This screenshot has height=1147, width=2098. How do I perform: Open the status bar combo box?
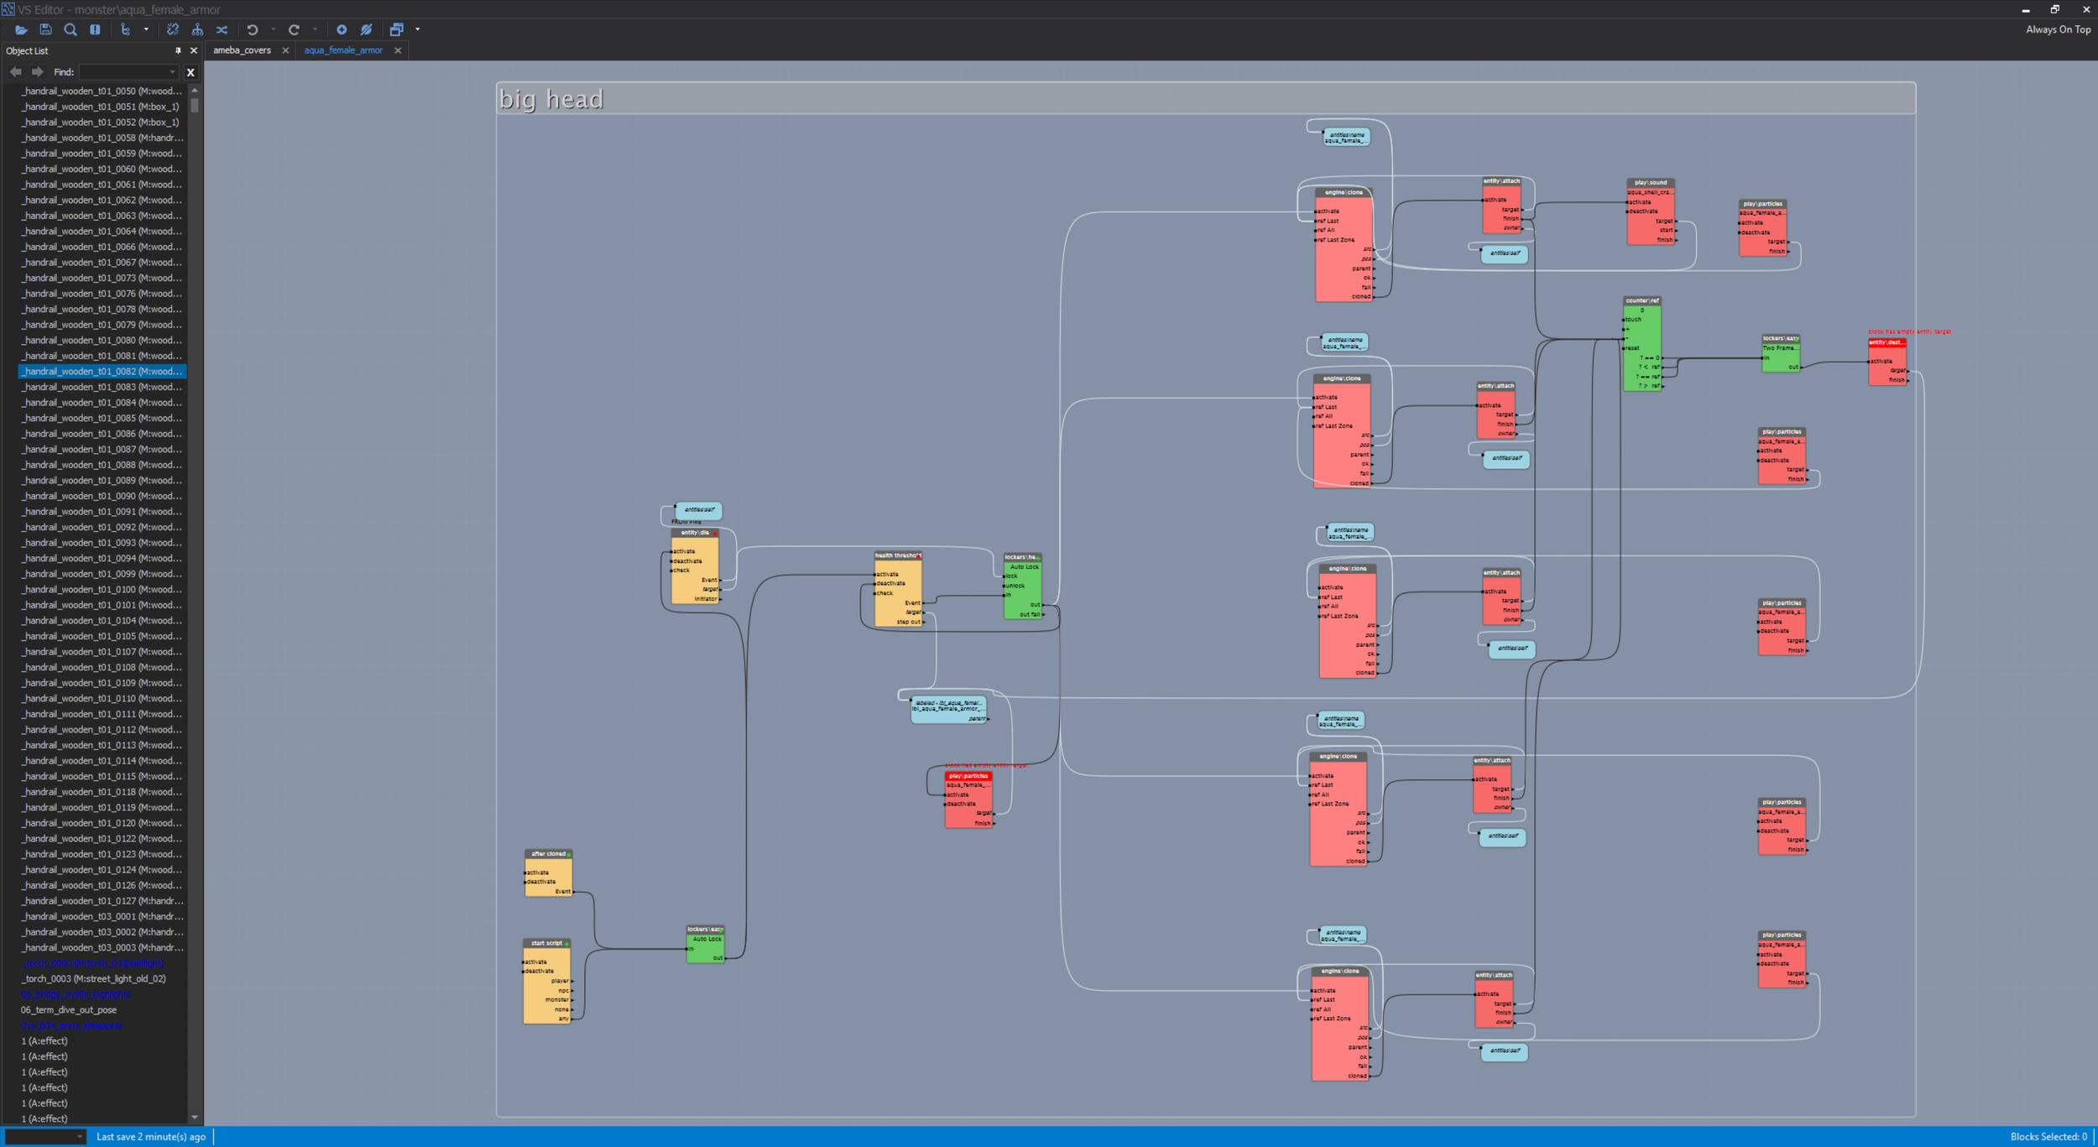point(45,1137)
